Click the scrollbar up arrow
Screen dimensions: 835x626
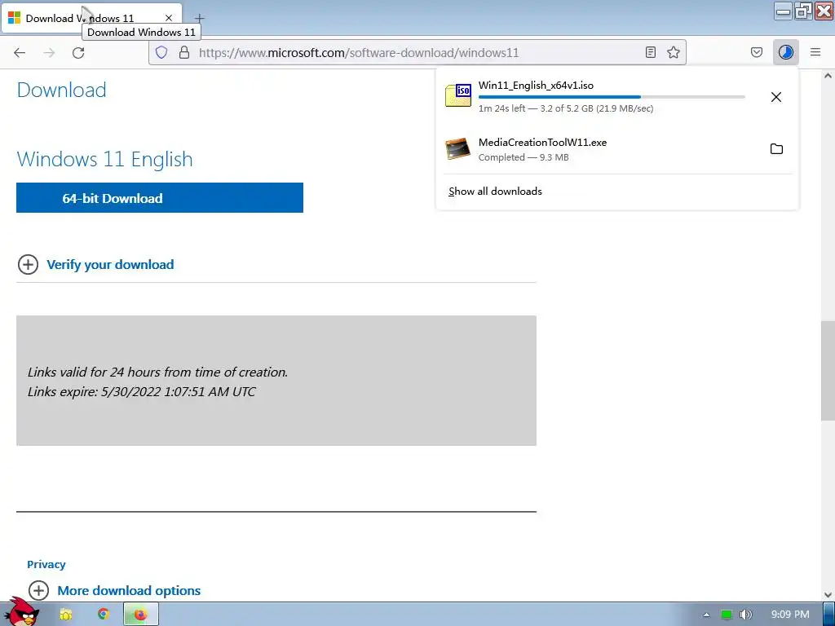pyautogui.click(x=828, y=76)
